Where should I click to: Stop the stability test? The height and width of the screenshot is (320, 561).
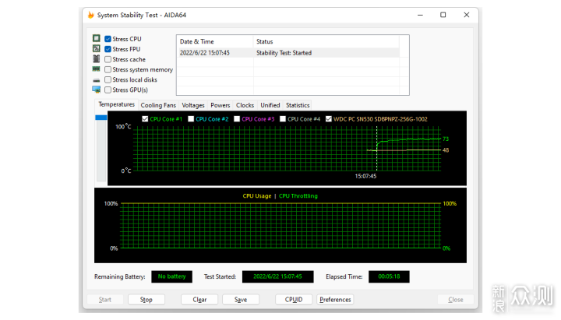tap(146, 300)
